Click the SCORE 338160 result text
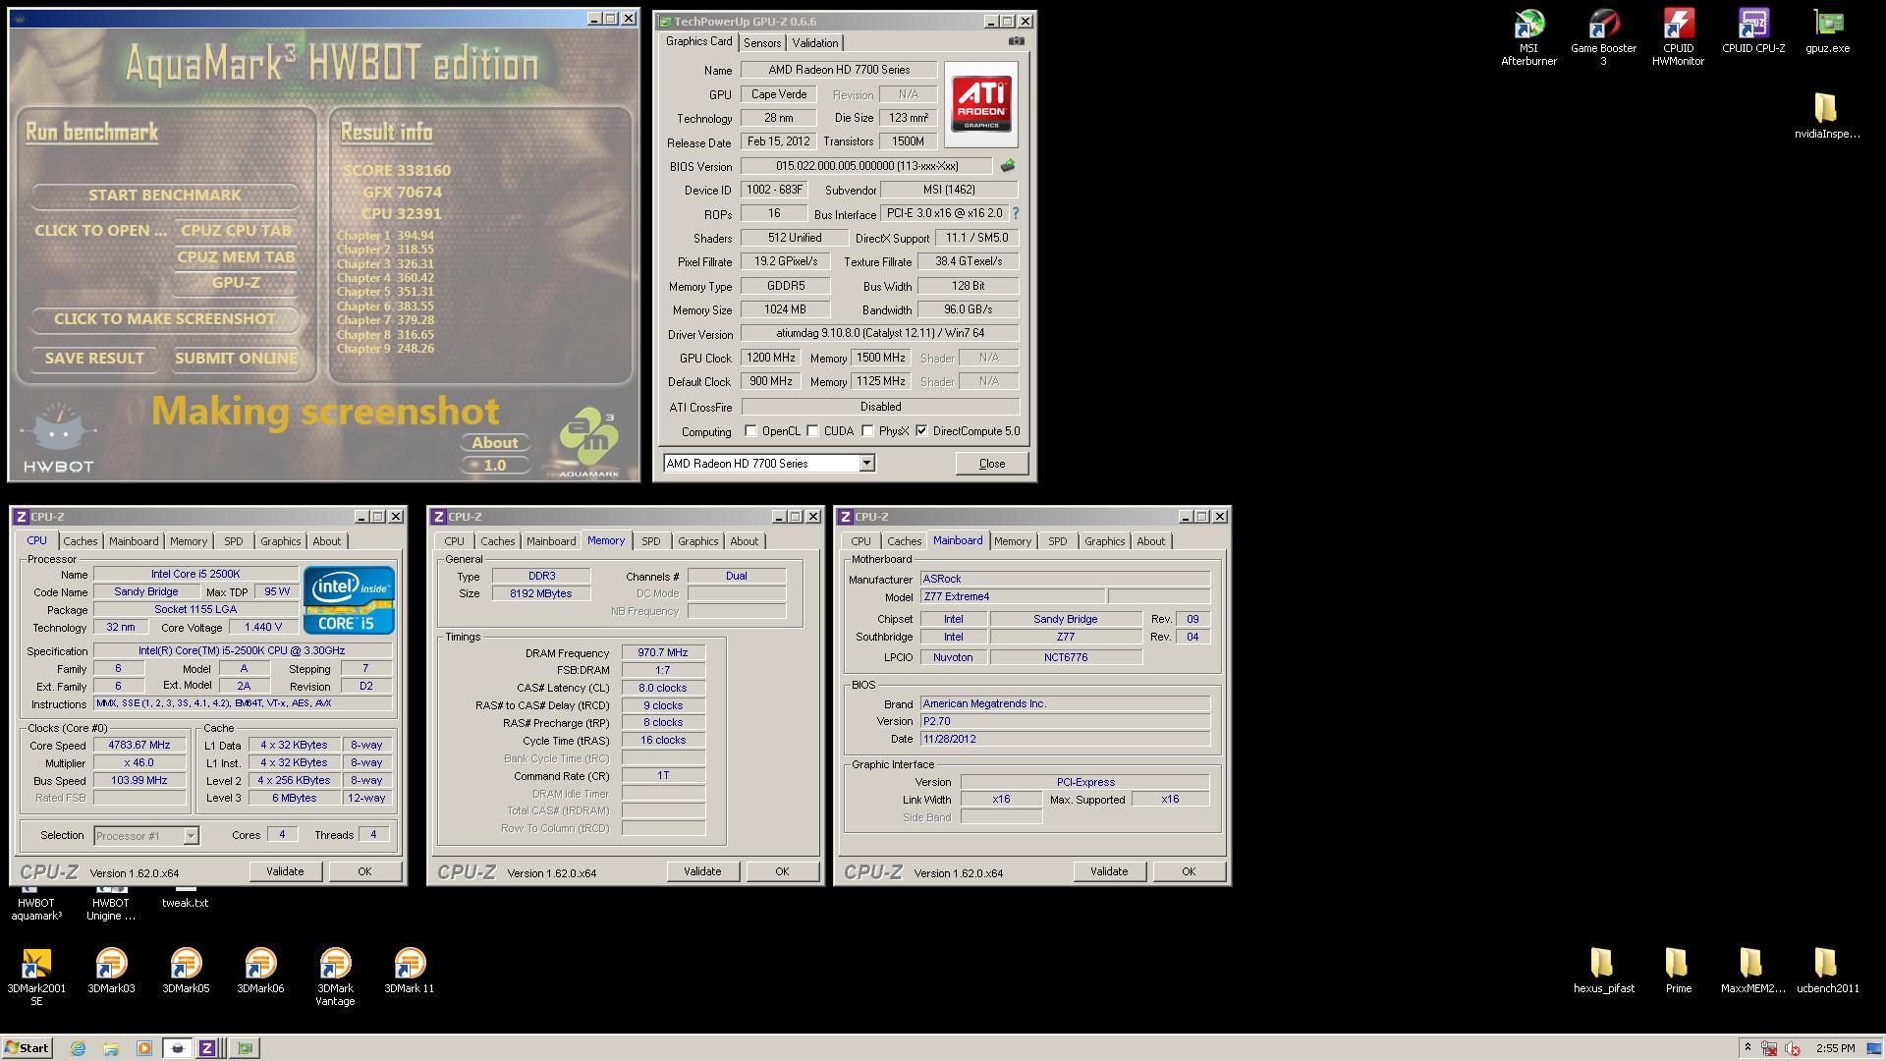1886x1061 pixels. pyautogui.click(x=397, y=171)
